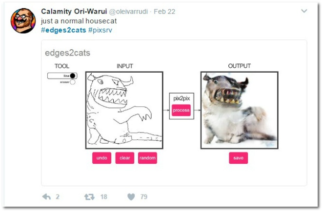
Task: Expand the tweet options chevron
Action: pos(304,11)
